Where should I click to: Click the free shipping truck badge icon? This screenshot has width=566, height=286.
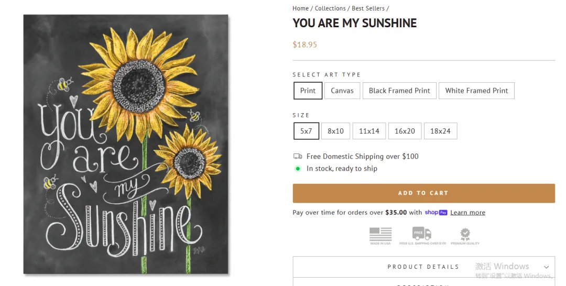(422, 234)
